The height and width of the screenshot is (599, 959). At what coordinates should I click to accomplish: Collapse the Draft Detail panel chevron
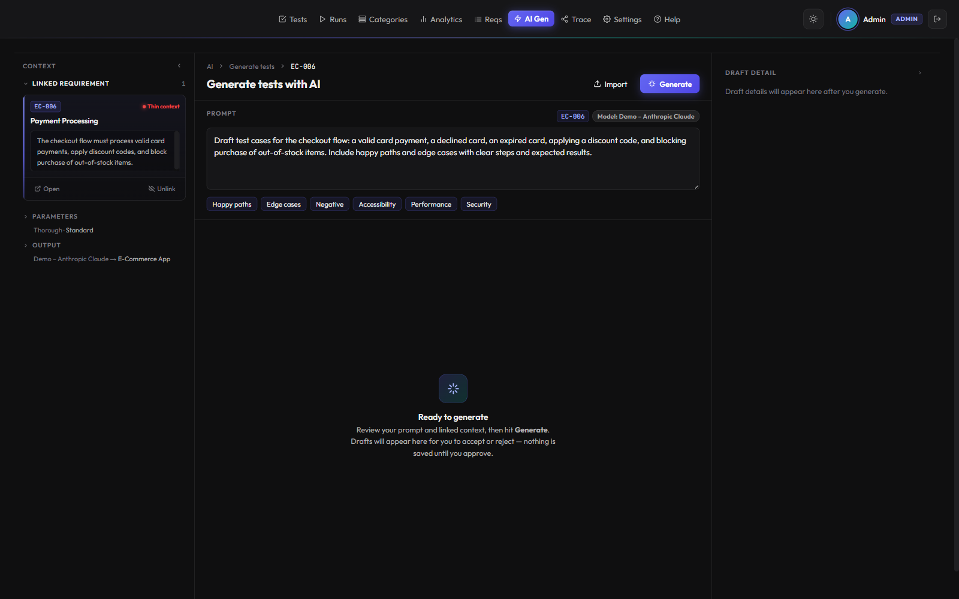coord(920,73)
